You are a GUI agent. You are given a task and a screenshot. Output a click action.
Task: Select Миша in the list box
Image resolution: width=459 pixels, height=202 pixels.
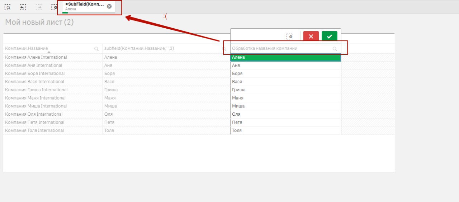[285, 106]
